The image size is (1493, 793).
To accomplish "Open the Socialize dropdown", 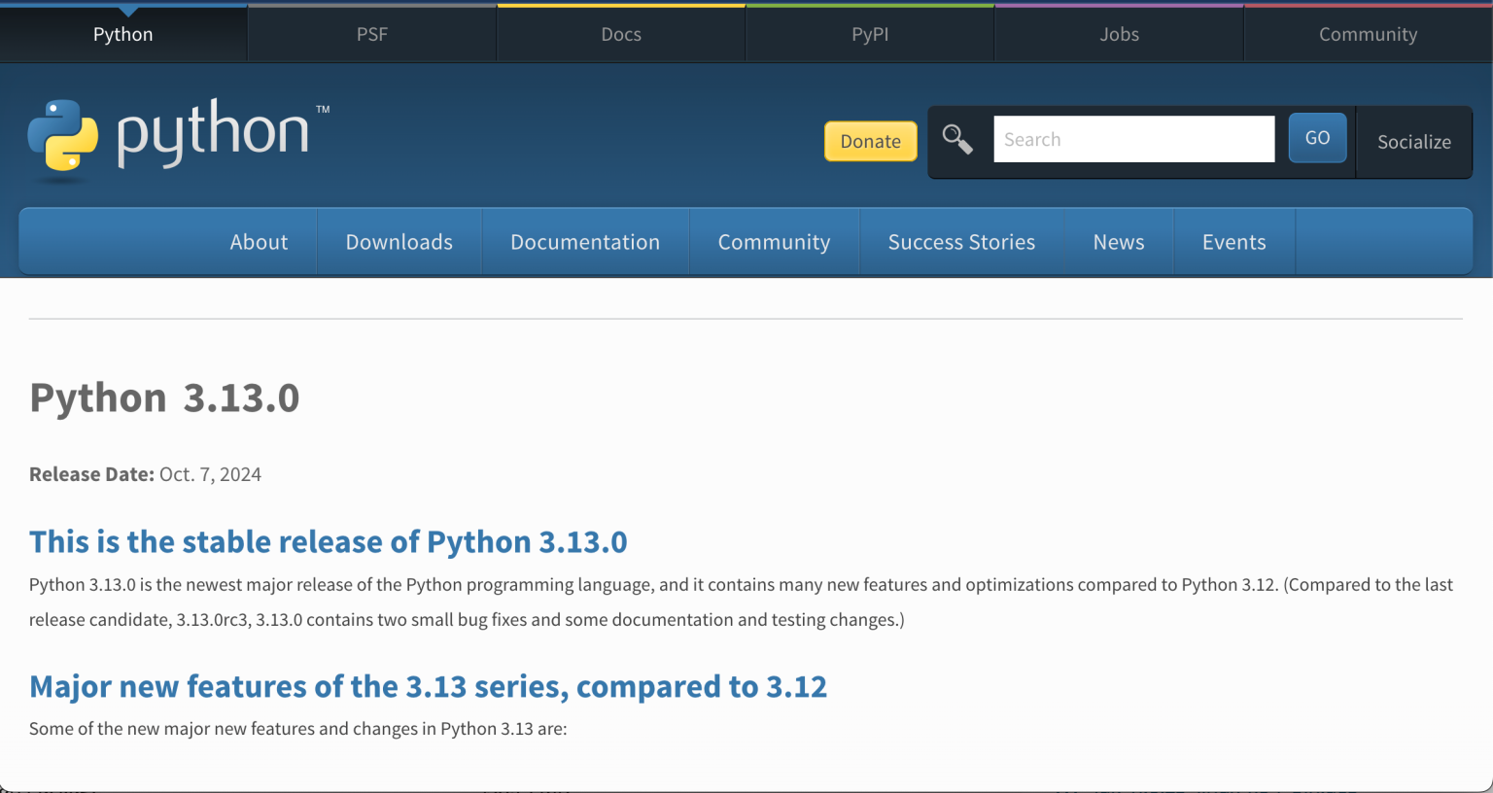I will click(x=1414, y=142).
